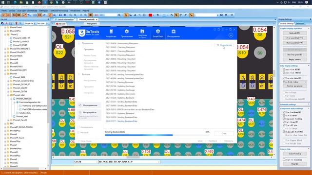Viewport: 312px width, 175px height.
Task: Click the red color swatch in toolbar
Action: point(151,15)
